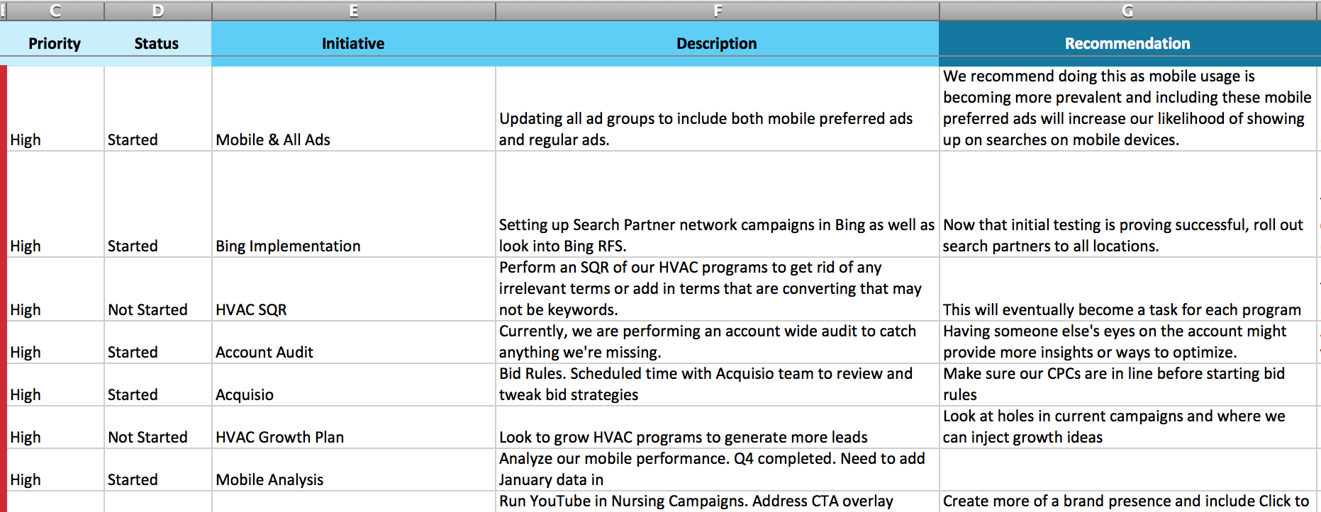Click the Priority header cell
Screen dimensions: 1321x512
(x=55, y=43)
